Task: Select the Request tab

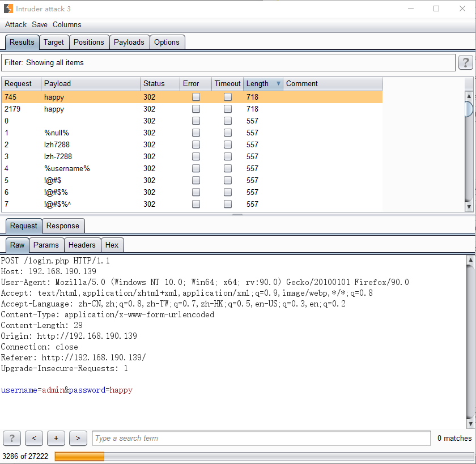Action: click(x=24, y=226)
